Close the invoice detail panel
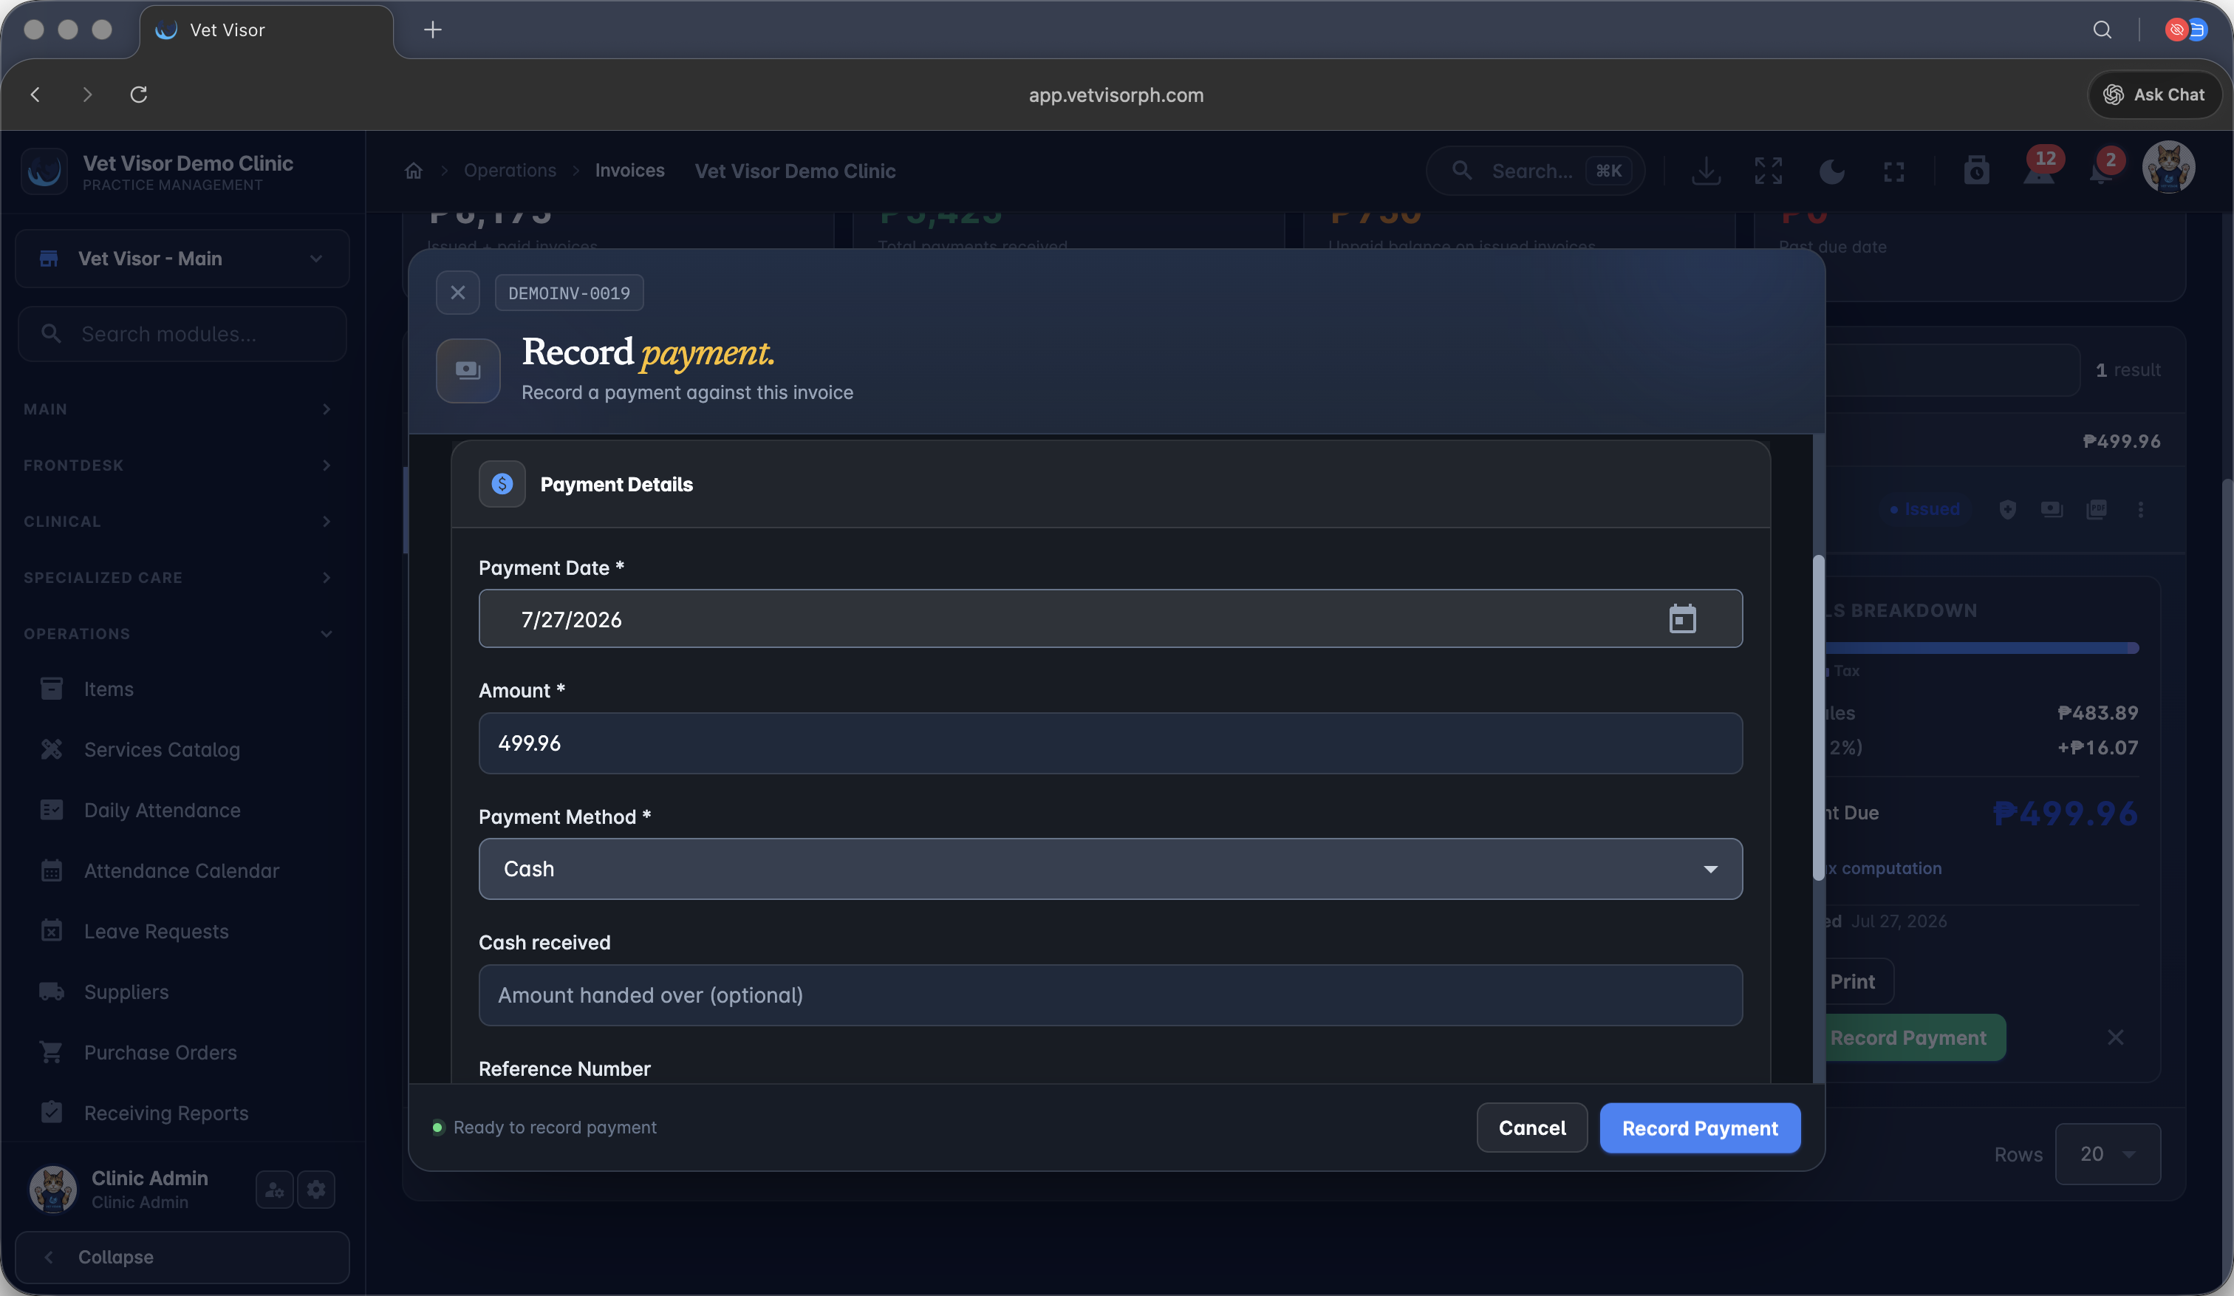The image size is (2234, 1296). point(2115,1037)
